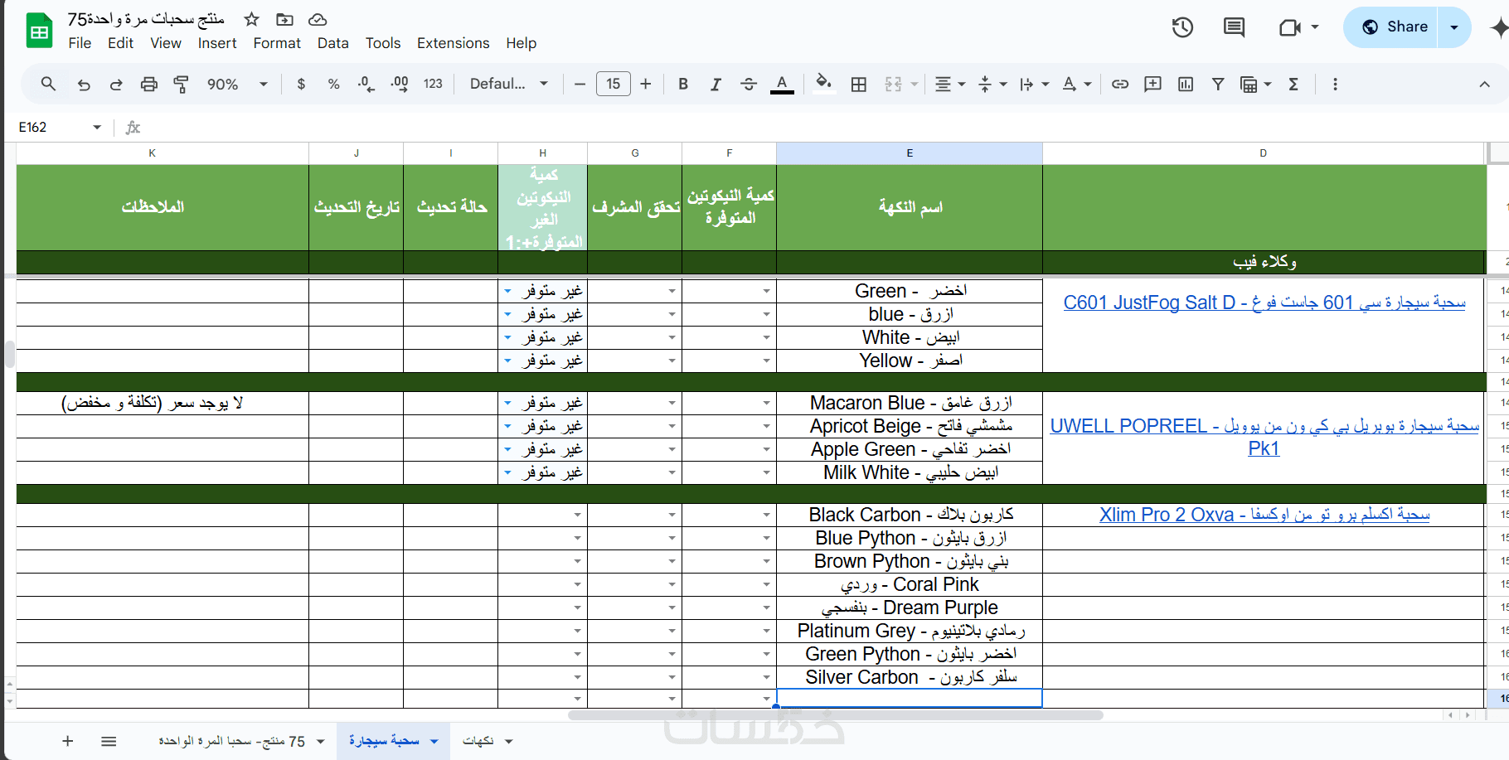The image size is (1509, 760).
Task: Click the move to folder icon
Action: tap(284, 19)
